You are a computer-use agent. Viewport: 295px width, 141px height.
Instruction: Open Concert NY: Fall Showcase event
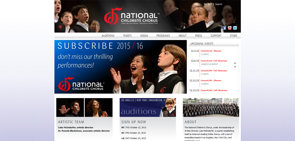pyautogui.click(x=214, y=70)
